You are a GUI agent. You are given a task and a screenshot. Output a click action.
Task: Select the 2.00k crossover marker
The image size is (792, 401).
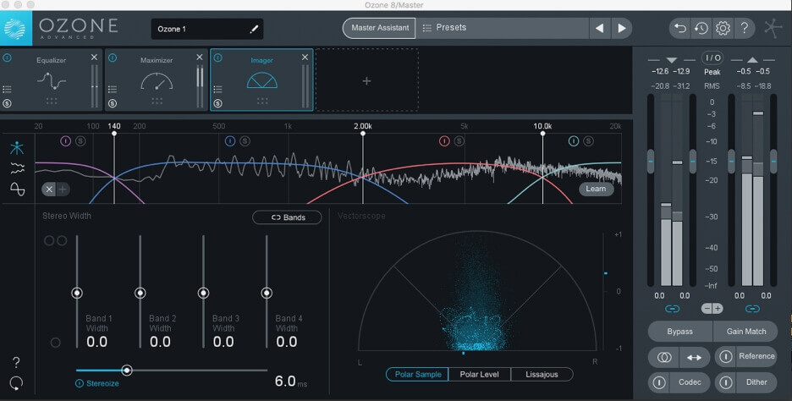(x=363, y=134)
